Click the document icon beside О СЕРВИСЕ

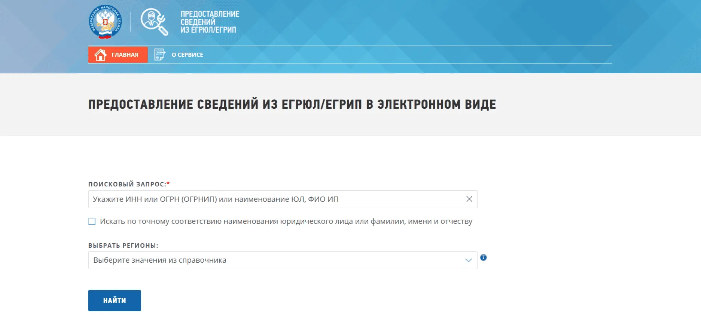[160, 55]
